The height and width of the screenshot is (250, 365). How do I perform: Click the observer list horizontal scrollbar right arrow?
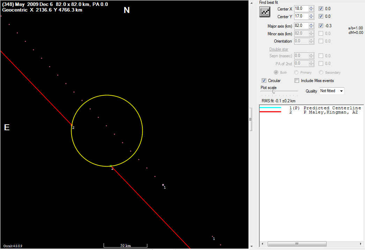[360, 244]
